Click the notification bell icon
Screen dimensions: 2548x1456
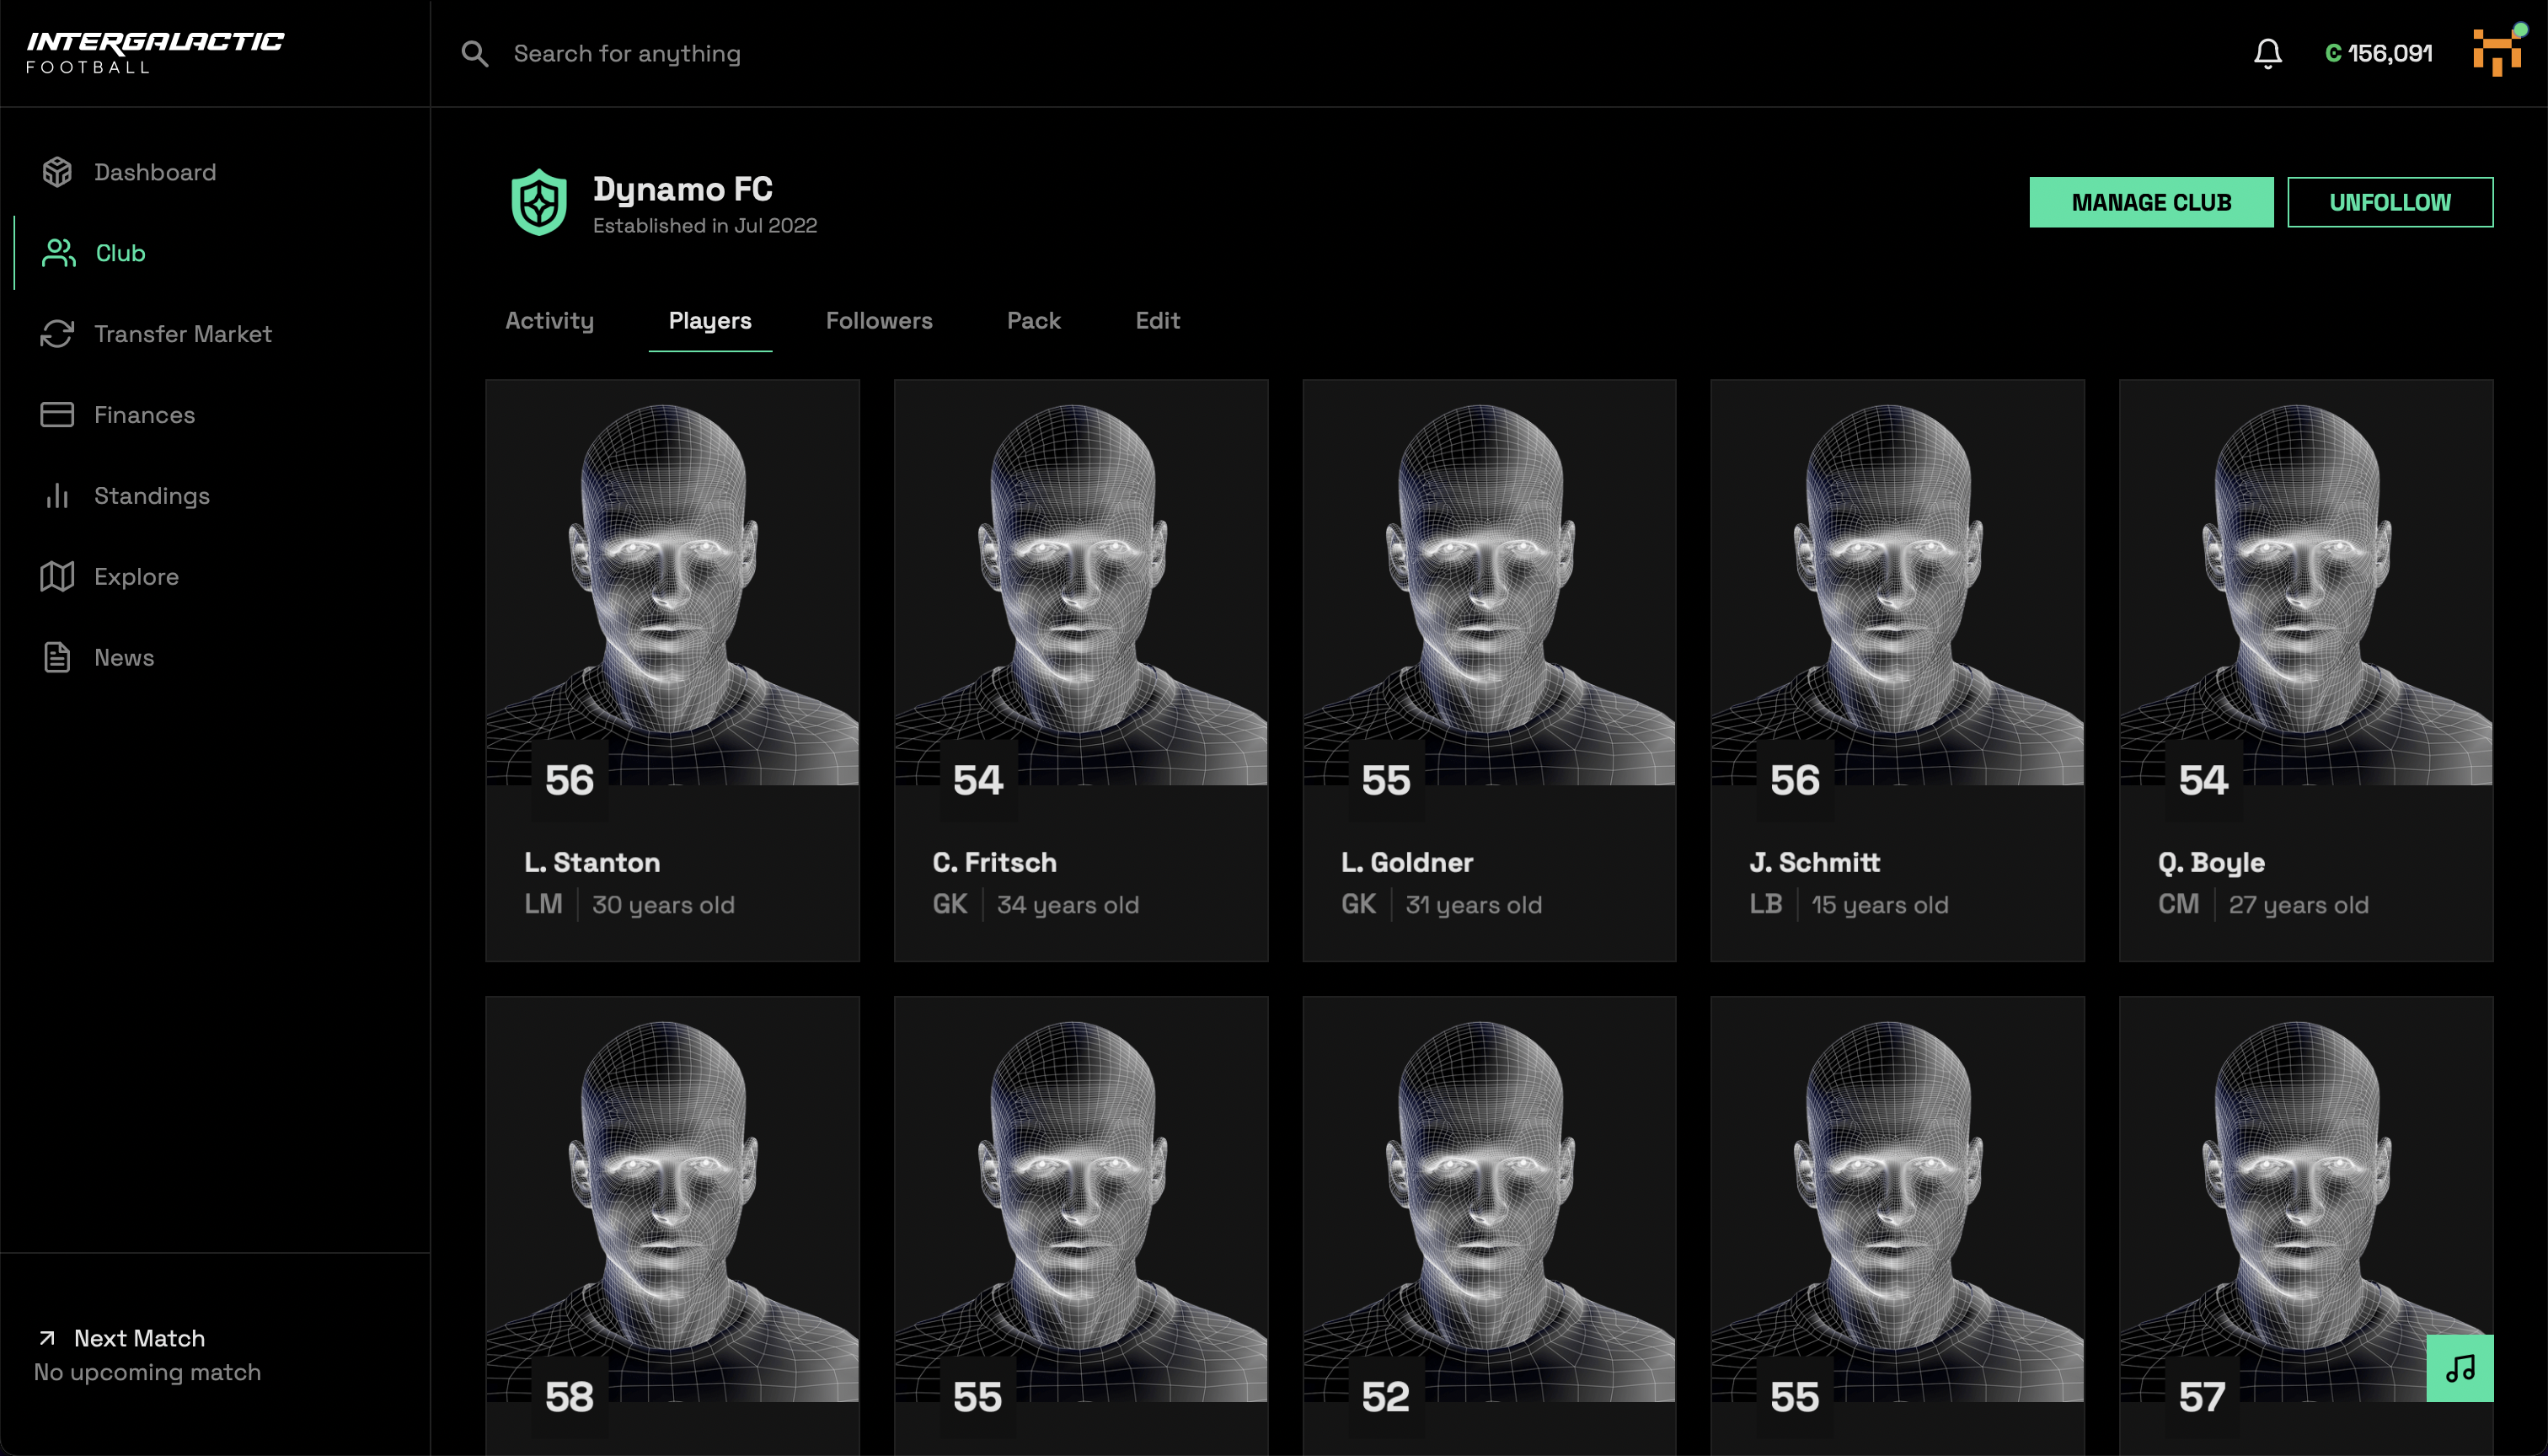(2267, 53)
